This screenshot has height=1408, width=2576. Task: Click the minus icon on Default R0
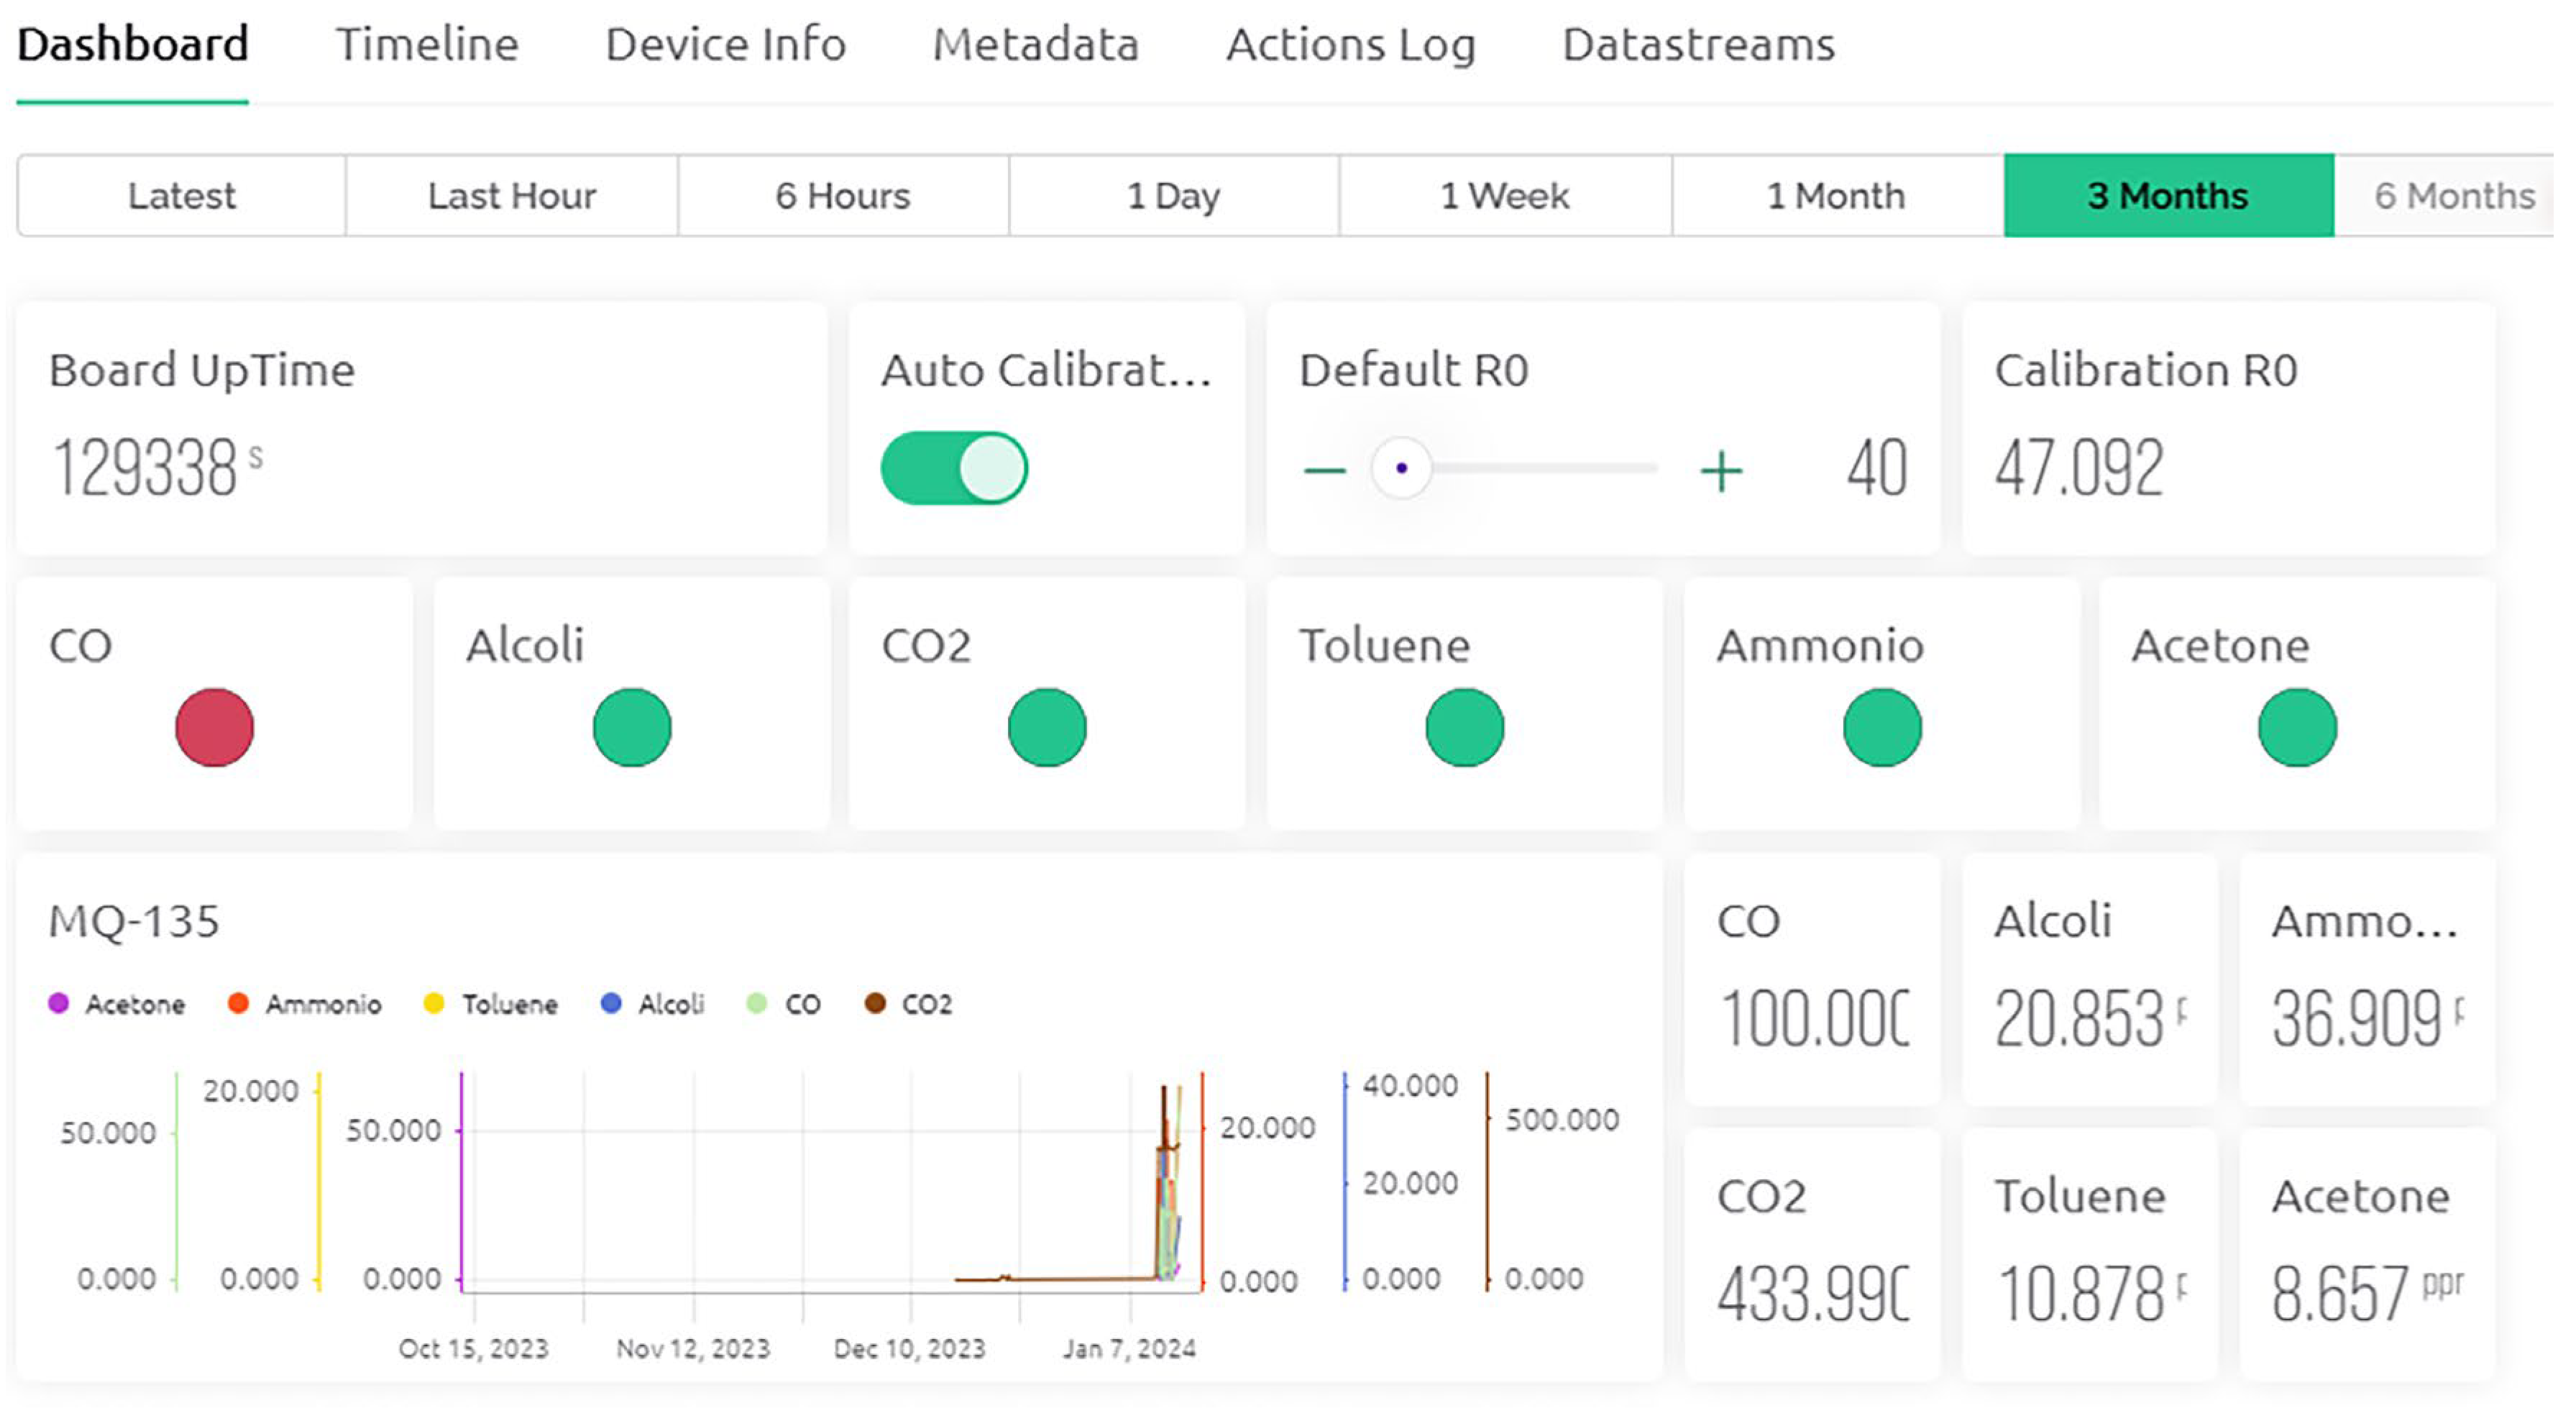(x=1325, y=469)
